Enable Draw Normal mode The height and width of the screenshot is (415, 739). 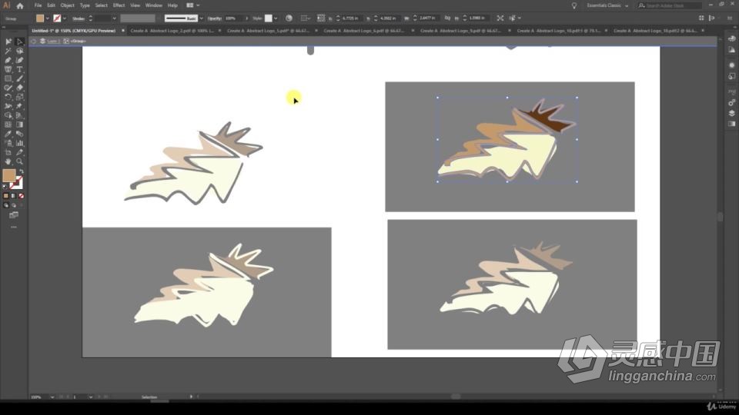(5, 205)
